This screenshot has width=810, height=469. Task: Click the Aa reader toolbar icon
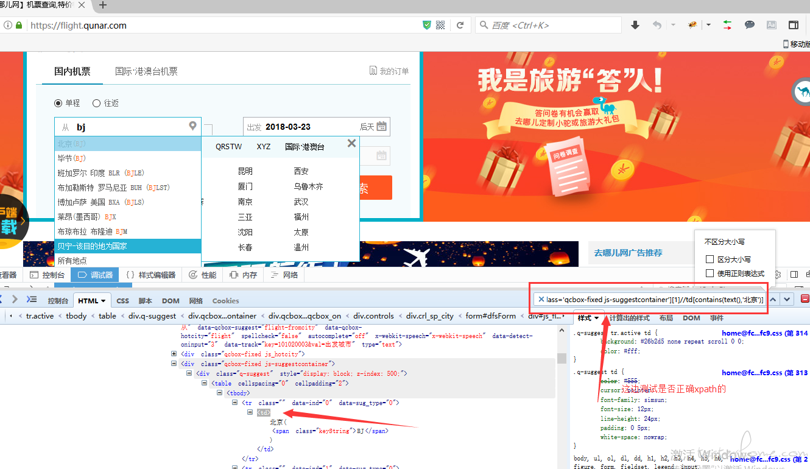(x=771, y=25)
